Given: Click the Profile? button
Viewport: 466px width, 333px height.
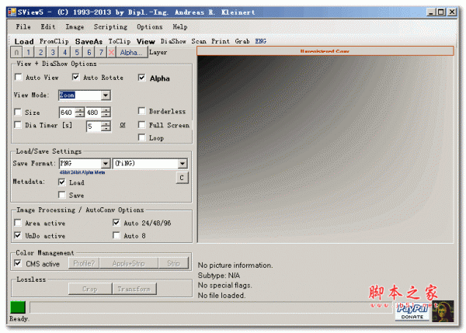Looking at the screenshot, I should coord(84,263).
